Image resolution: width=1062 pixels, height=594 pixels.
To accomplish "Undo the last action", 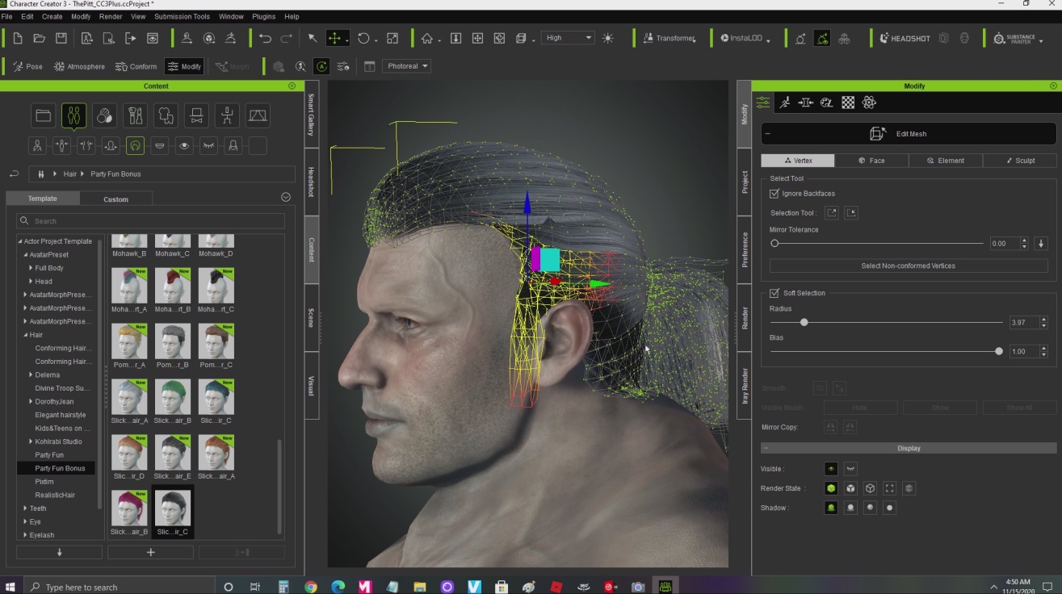I will (265, 38).
